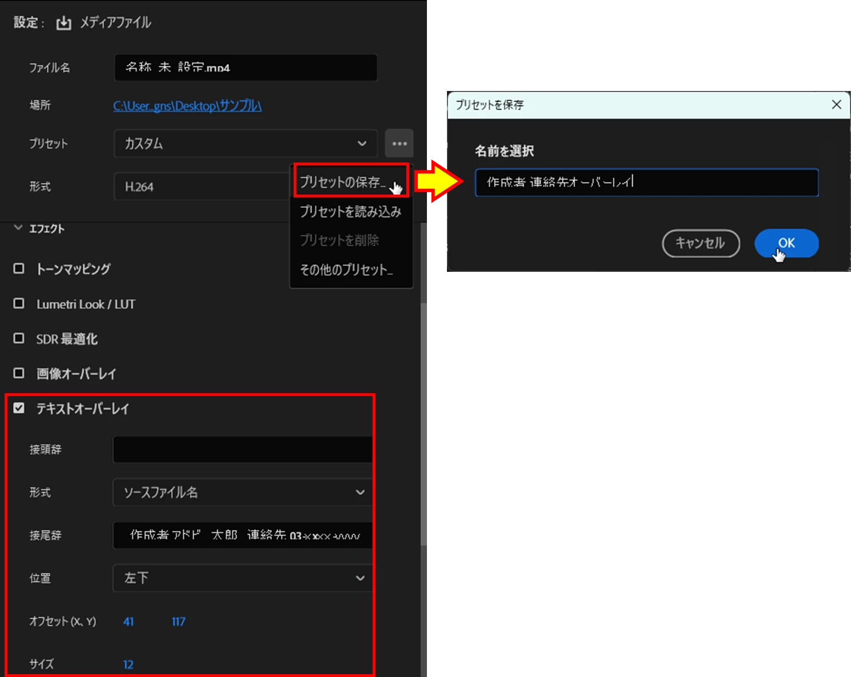Click the offset Y value 117

point(179,621)
